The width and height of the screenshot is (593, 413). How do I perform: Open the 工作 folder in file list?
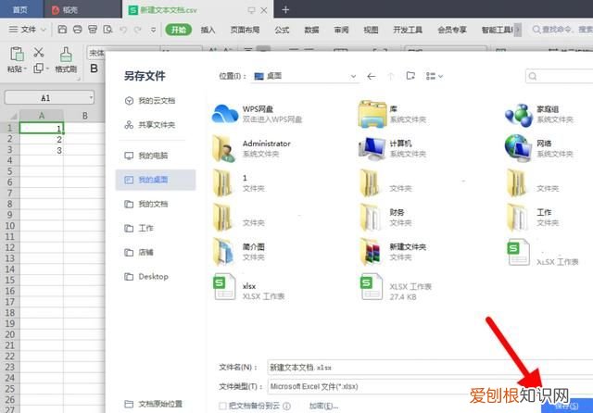[533, 218]
